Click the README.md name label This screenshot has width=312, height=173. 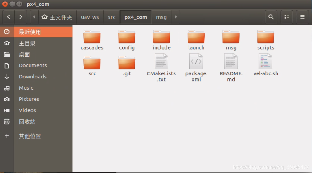click(231, 76)
